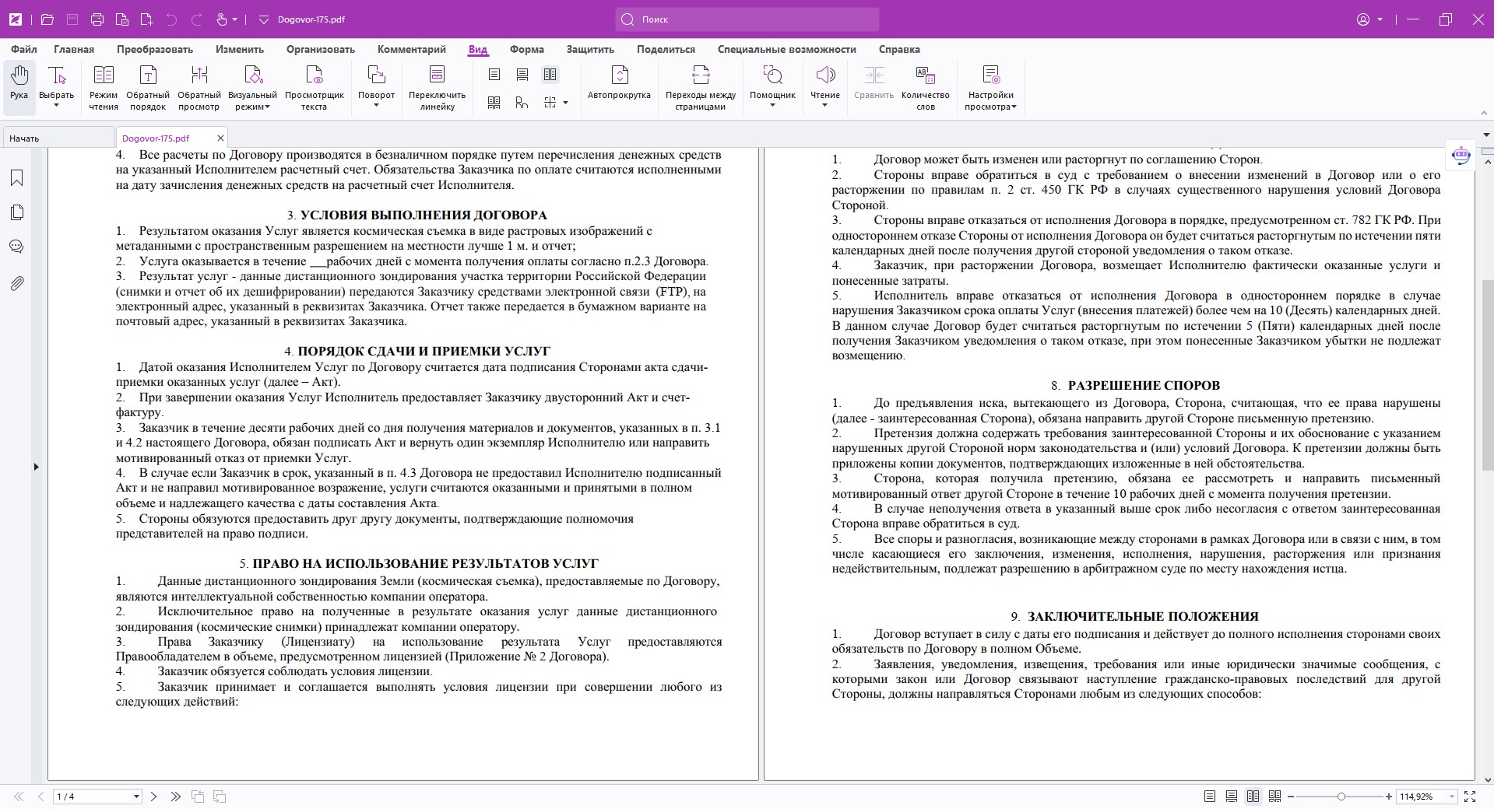Switch to the Главная ribbon tab

coord(74,49)
